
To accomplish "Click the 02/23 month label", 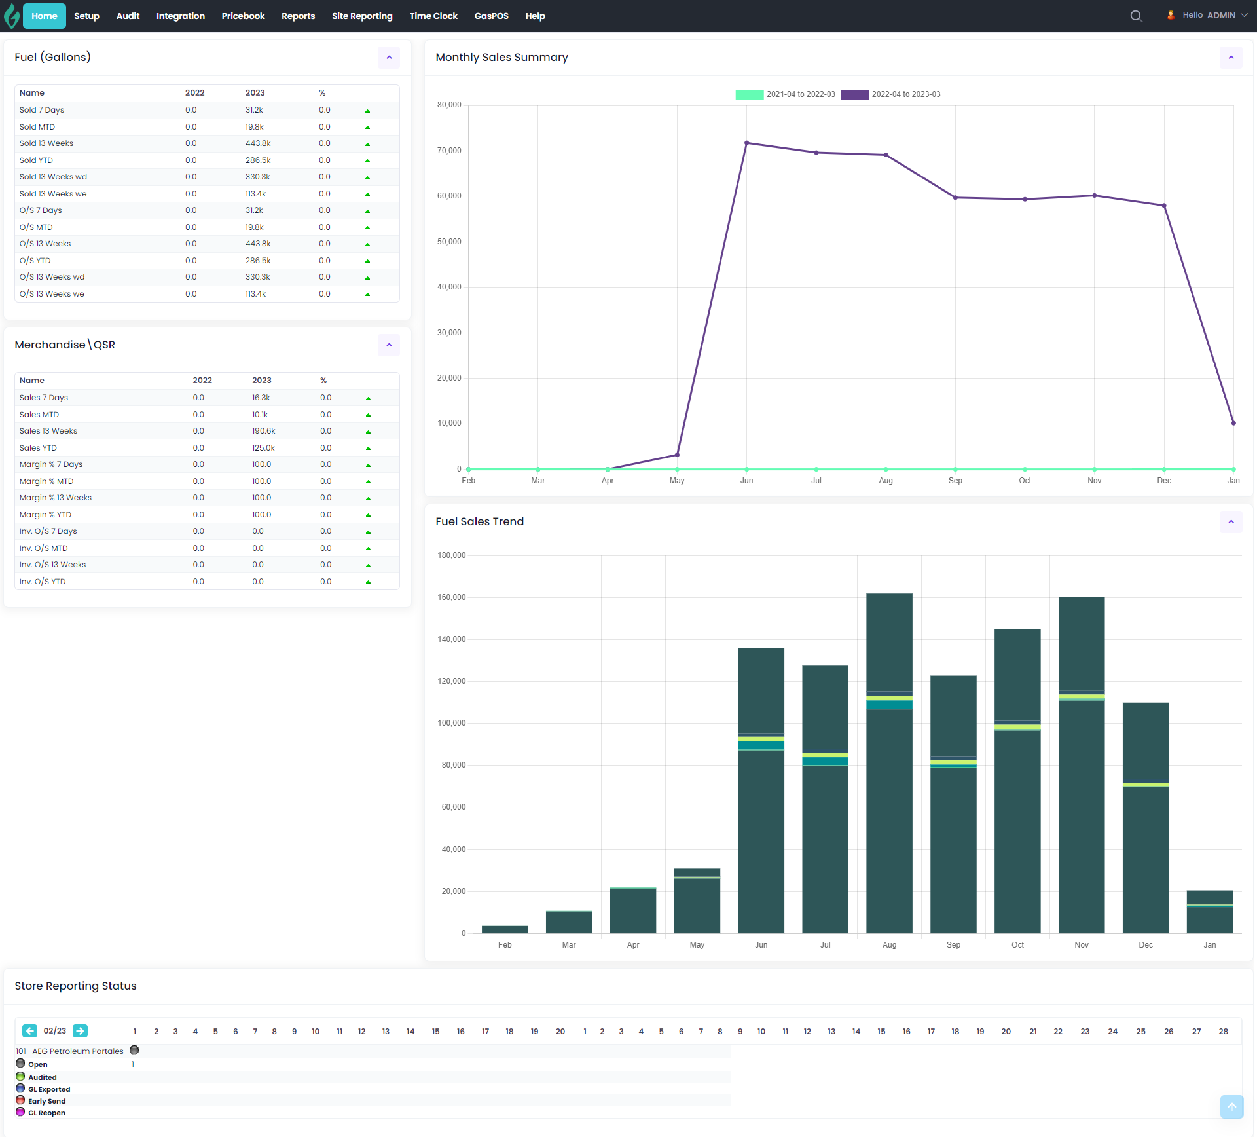I will coord(55,1031).
